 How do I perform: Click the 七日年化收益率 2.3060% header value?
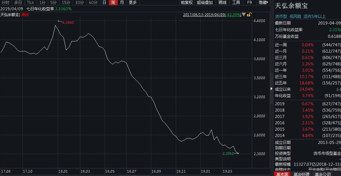point(63,9)
